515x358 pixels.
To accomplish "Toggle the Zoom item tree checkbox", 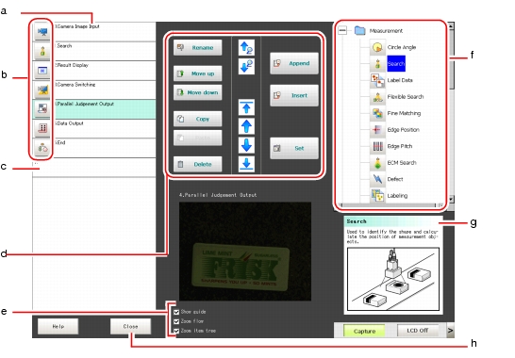I will coord(176,331).
